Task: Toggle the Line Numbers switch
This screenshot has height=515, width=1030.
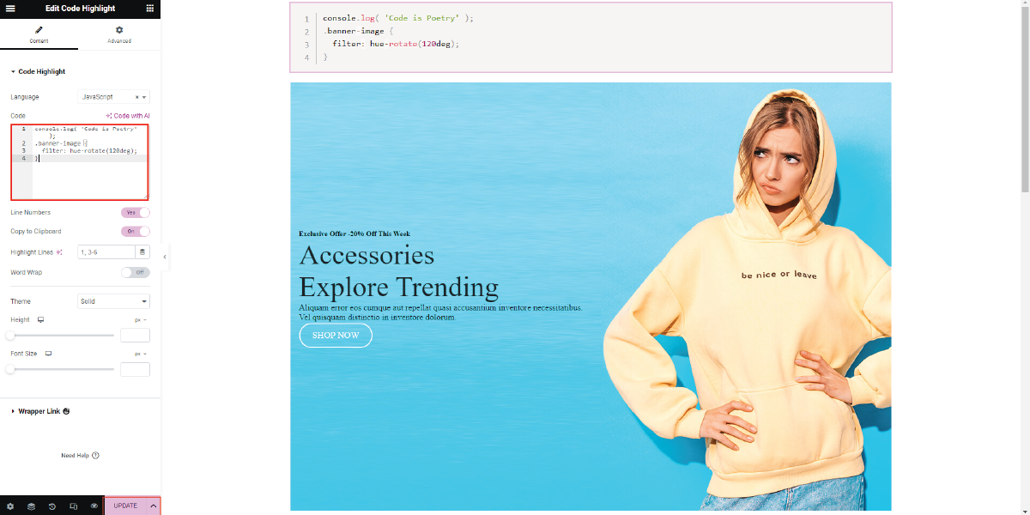Action: [136, 212]
